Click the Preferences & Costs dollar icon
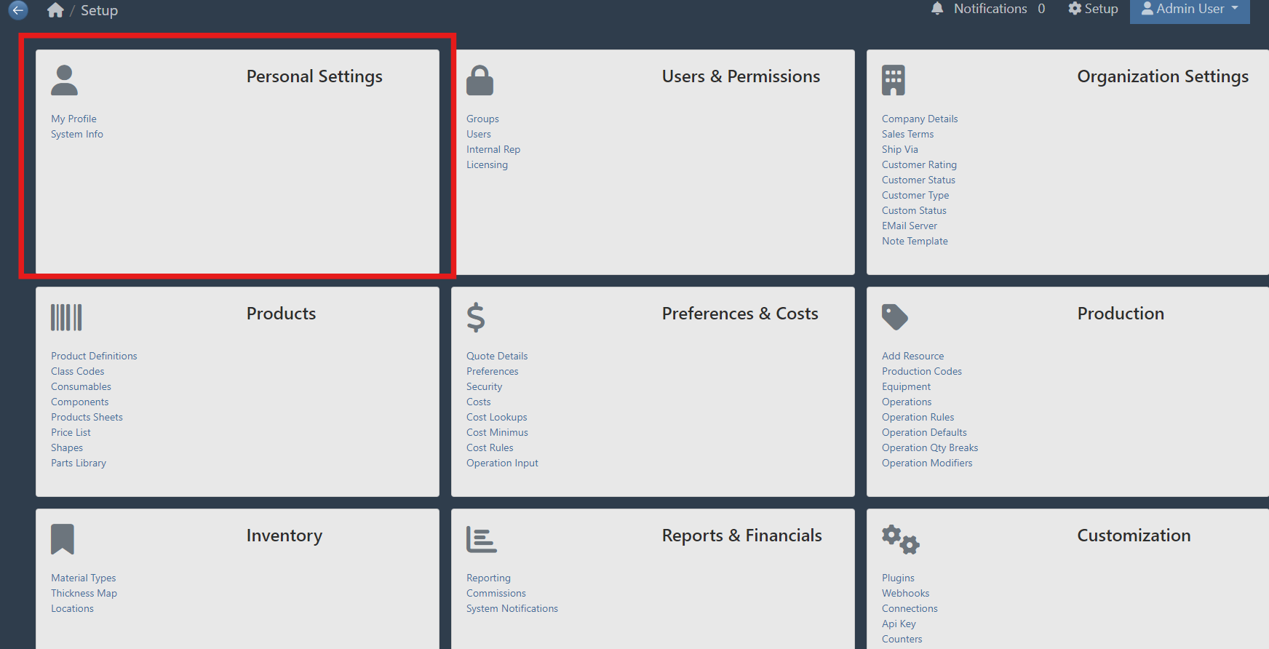Viewport: 1269px width, 649px height. [476, 317]
